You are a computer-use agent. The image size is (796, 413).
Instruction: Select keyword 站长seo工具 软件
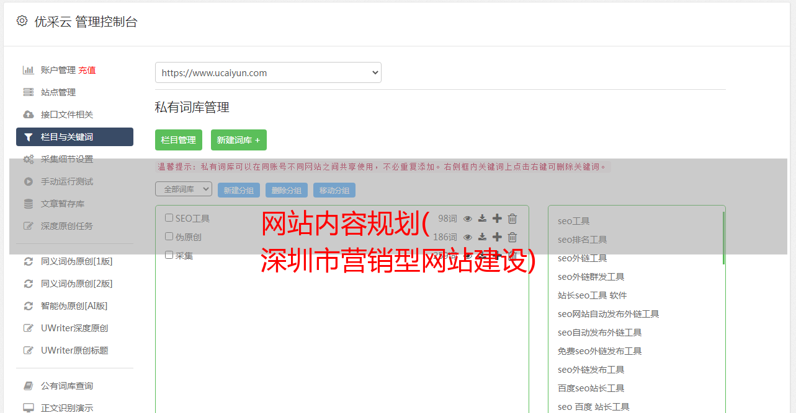click(x=592, y=295)
